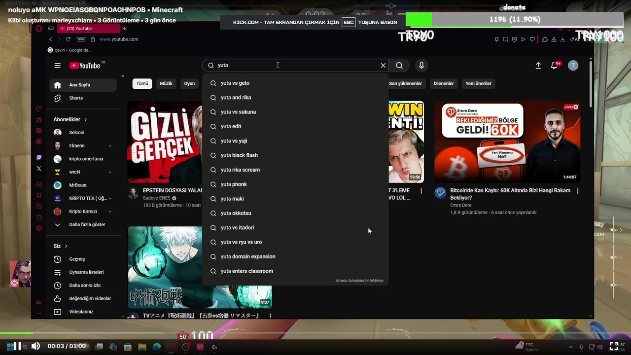Expand the Siz section arrow

pyautogui.click(x=66, y=246)
